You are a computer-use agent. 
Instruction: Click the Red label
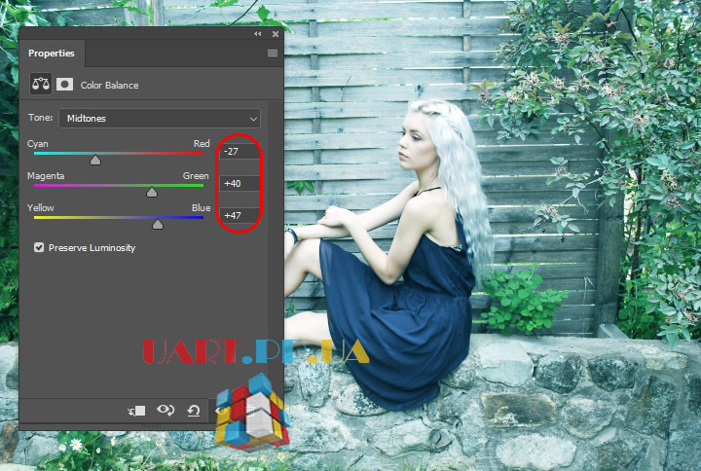[202, 144]
